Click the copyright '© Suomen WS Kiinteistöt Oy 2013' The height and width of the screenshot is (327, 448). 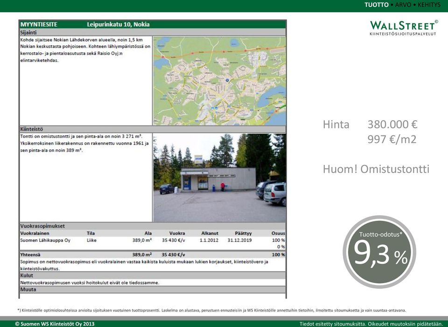(55, 324)
